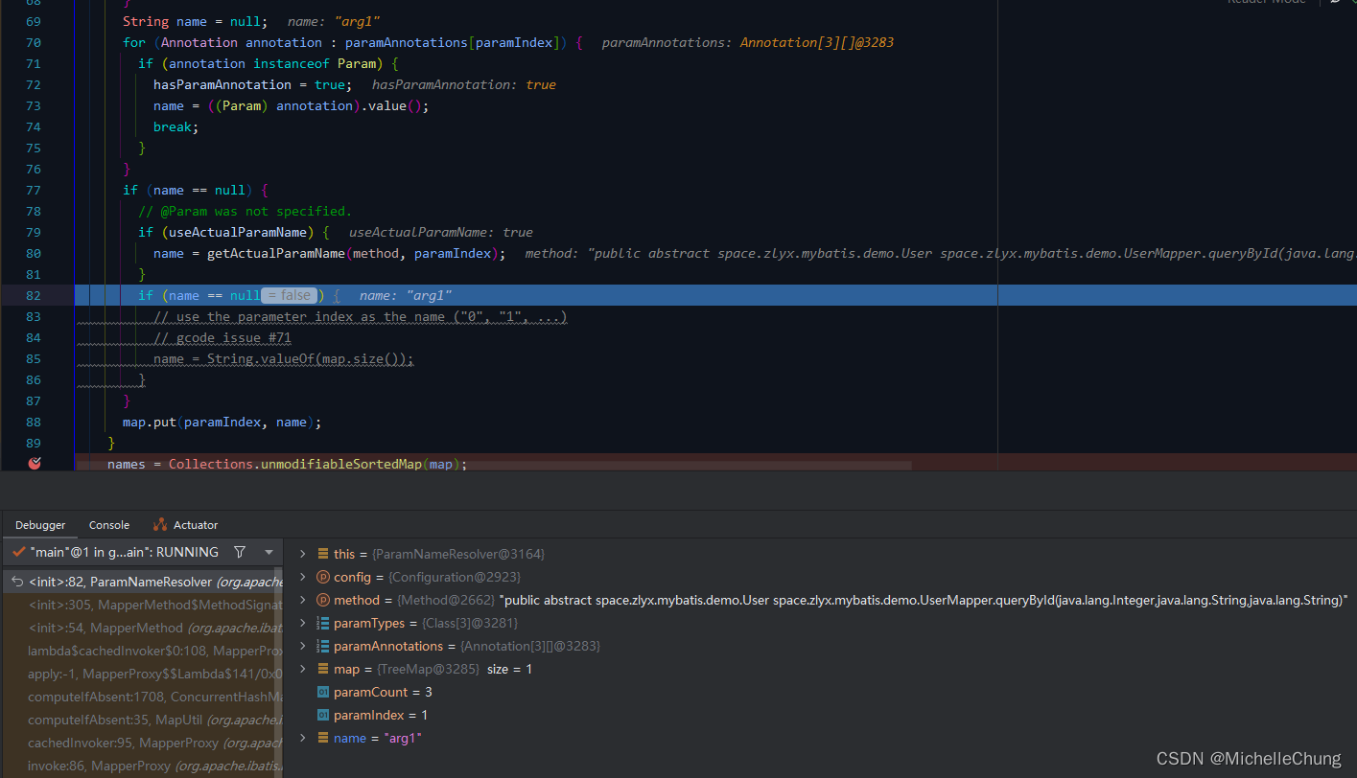This screenshot has height=778, width=1357.
Task: Click 'hasParamAnnotation: true' inline hint
Action: pos(464,84)
